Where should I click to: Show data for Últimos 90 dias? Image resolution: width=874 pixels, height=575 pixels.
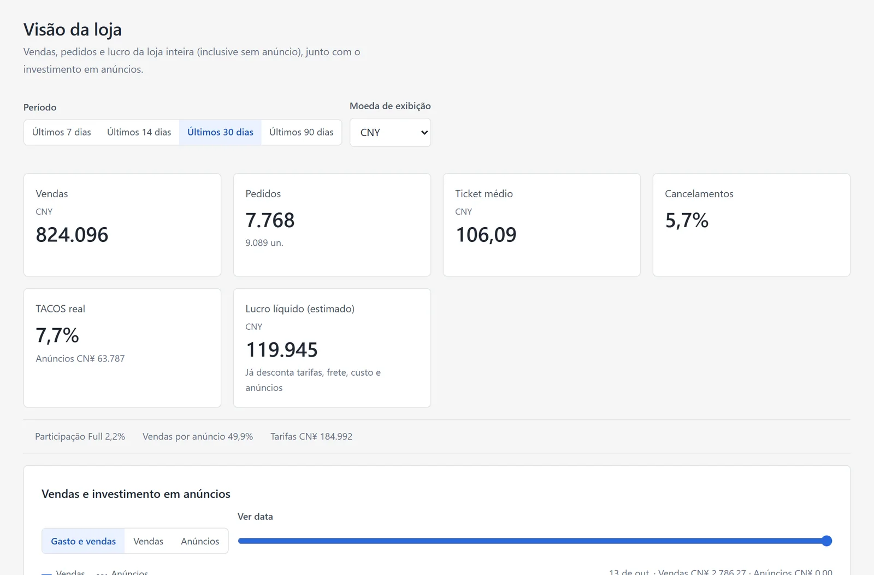(301, 132)
